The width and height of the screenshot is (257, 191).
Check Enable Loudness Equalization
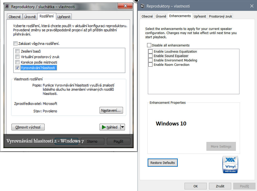tap(150, 51)
